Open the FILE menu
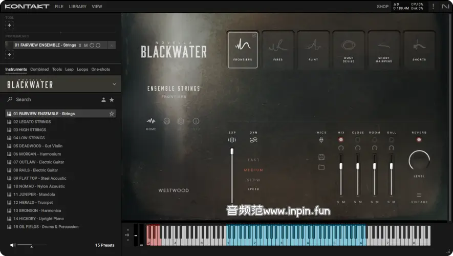Screen dimensions: 453x256 click(59, 6)
